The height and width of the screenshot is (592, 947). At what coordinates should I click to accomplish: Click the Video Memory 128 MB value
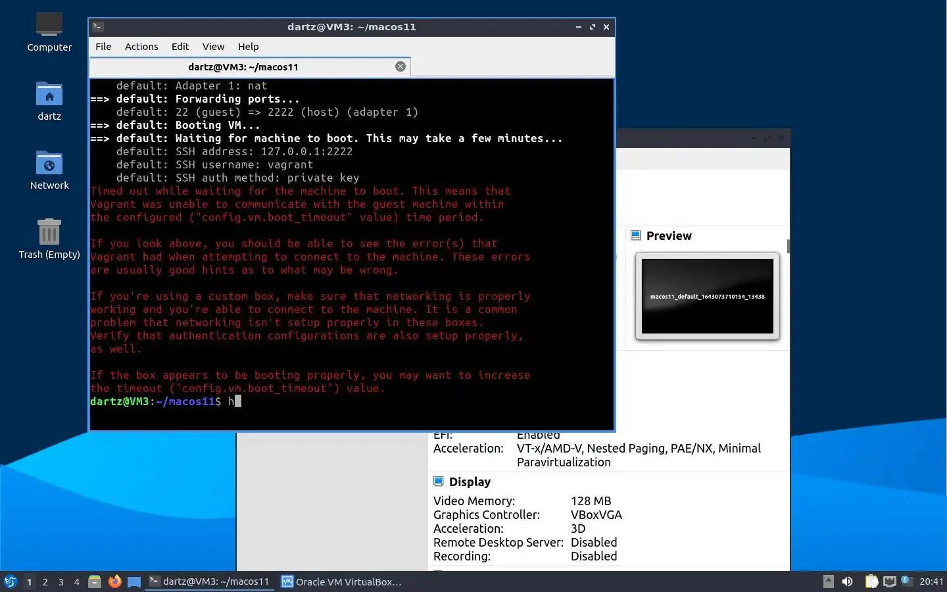[x=591, y=501]
